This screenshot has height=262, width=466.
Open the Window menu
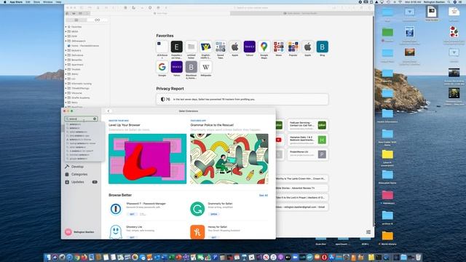(48, 2)
